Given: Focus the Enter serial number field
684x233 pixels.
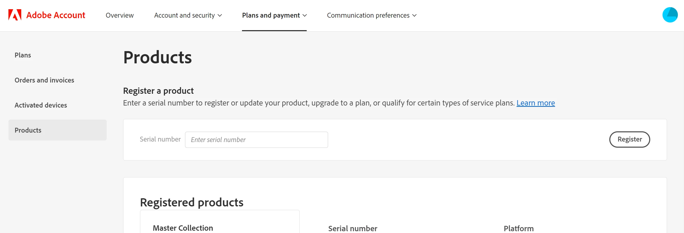Looking at the screenshot, I should tap(256, 140).
